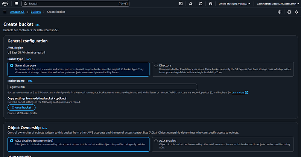301x157 pixels.
Task: Go to the Amazon S3 breadcrumb
Action: coord(18,12)
